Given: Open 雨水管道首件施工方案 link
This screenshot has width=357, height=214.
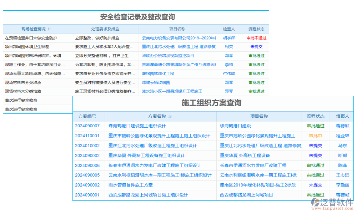Looking at the screenshot, I should coord(131,185).
